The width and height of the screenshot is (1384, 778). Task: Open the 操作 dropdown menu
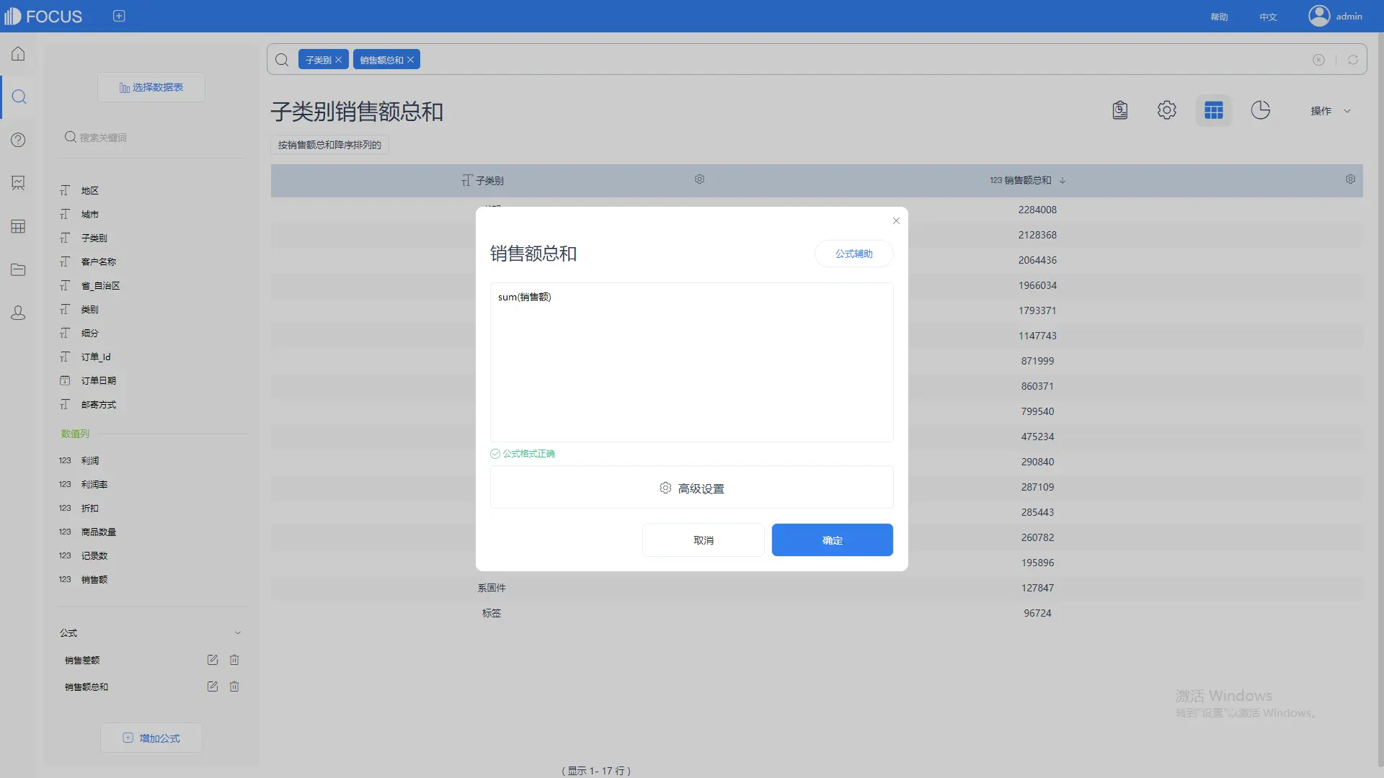click(x=1331, y=111)
